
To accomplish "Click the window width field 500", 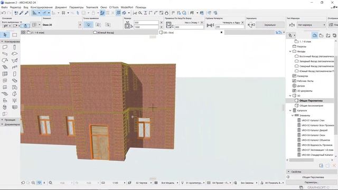I will pyautogui.click(x=146, y=23).
